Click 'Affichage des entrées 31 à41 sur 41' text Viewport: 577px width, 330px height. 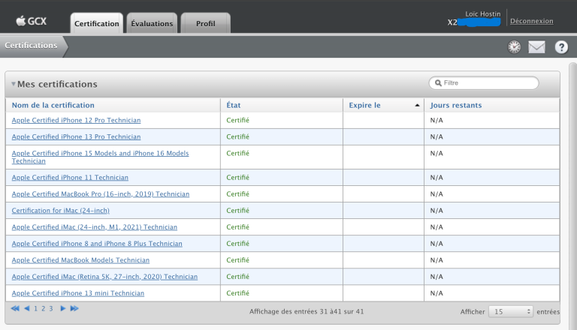pos(307,312)
